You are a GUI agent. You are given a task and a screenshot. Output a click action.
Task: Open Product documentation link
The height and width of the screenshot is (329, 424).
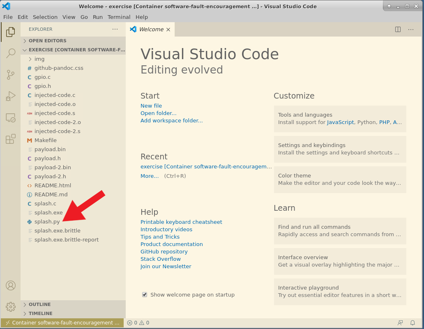pos(171,244)
